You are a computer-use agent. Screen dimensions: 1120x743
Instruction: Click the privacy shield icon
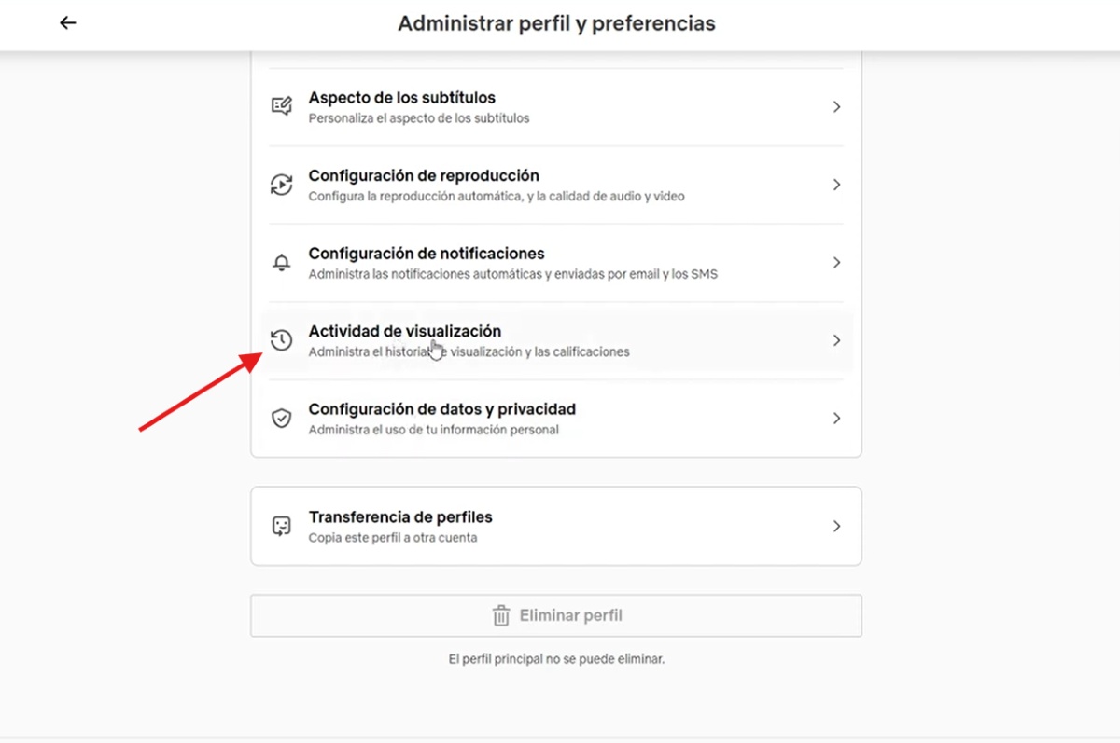[282, 418]
